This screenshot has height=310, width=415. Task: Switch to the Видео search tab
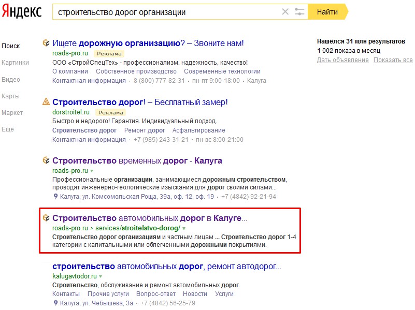11,80
